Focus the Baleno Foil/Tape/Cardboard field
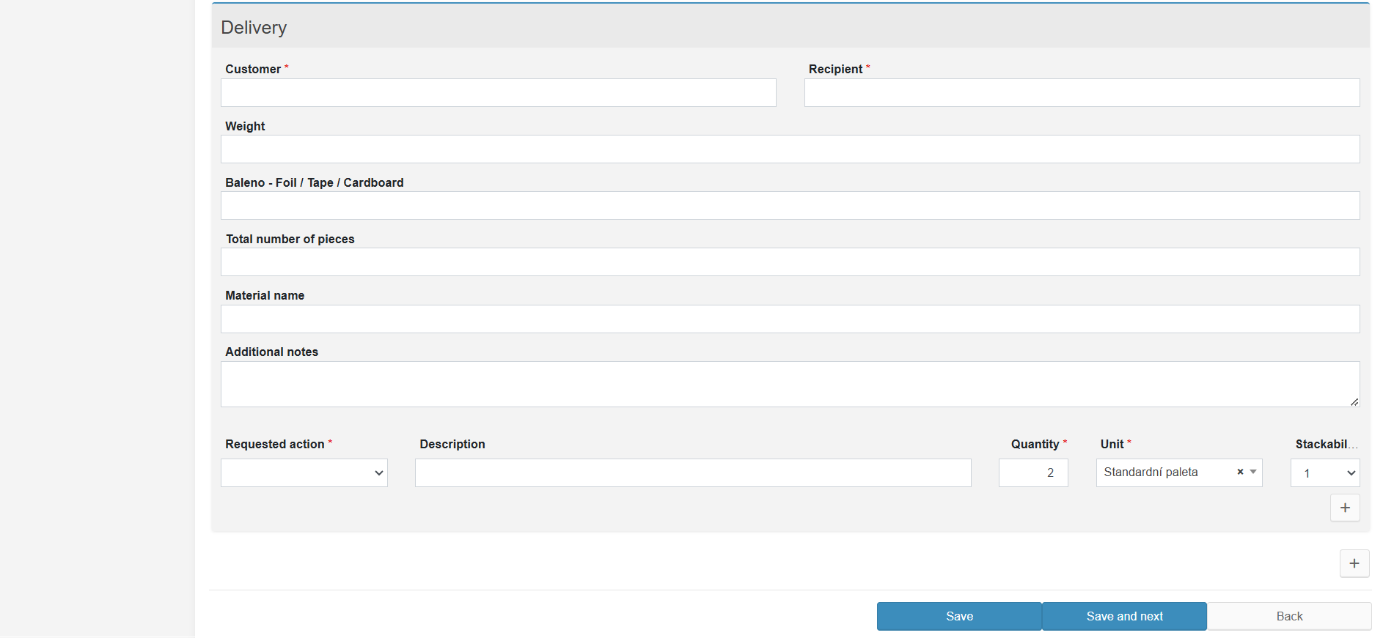The image size is (1383, 638). coord(790,206)
